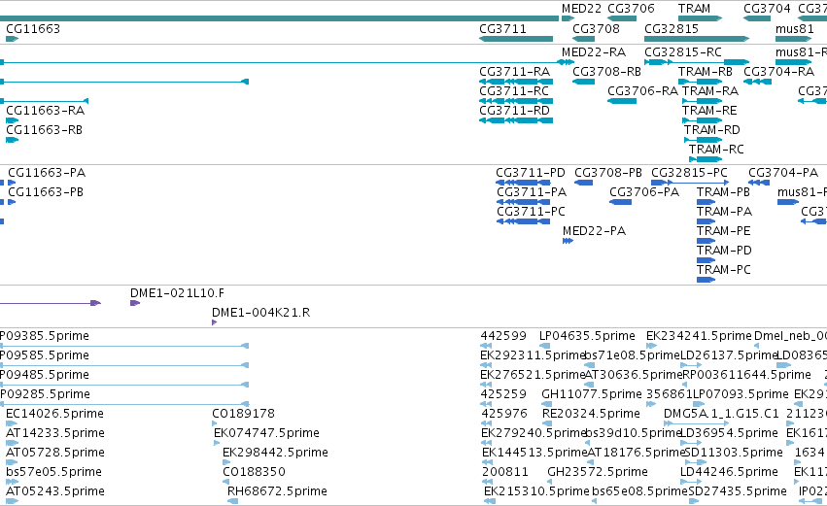Screen dimensions: 827x506
Task: Click the CG3706-PA protein label
Action: (x=644, y=192)
